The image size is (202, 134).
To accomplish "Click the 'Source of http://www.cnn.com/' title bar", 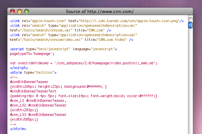I will (x=100, y=11).
